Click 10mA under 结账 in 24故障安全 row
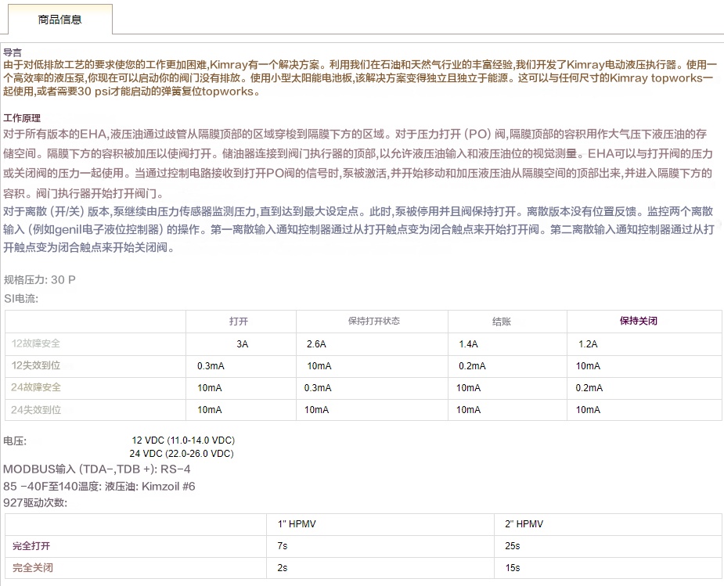 click(x=468, y=388)
